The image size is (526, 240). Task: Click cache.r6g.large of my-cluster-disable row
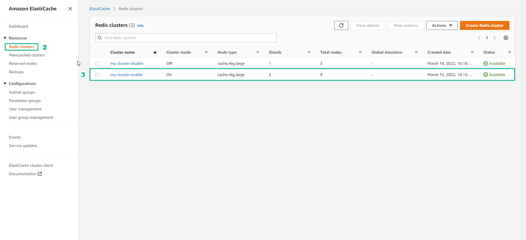pyautogui.click(x=231, y=63)
